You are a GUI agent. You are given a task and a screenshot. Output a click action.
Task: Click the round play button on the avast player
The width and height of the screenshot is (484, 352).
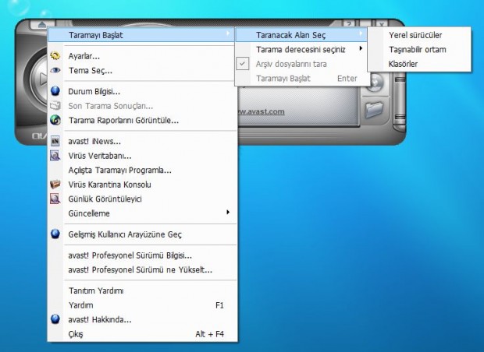coord(38,79)
